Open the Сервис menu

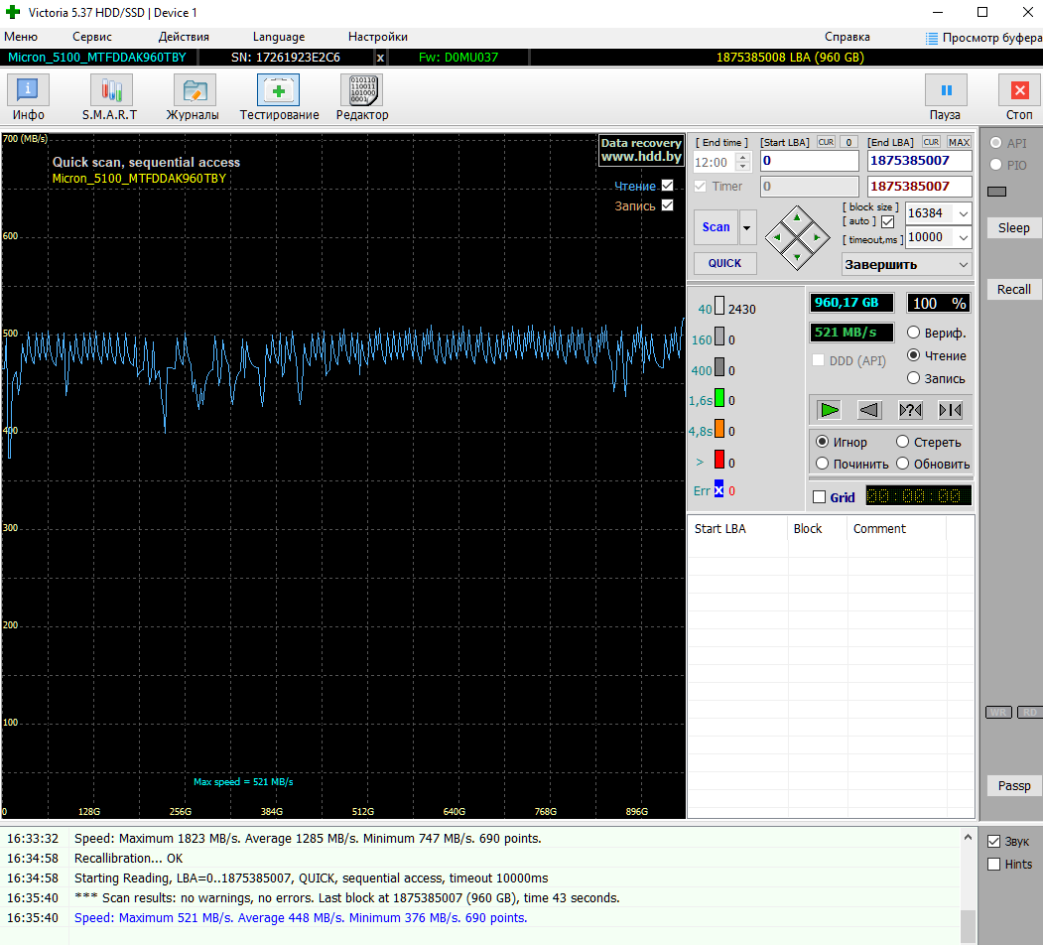coord(91,37)
